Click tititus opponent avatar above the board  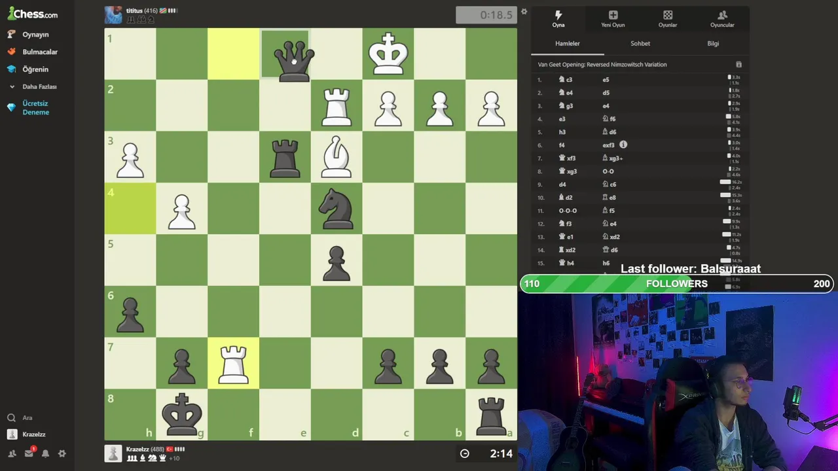[x=113, y=15]
